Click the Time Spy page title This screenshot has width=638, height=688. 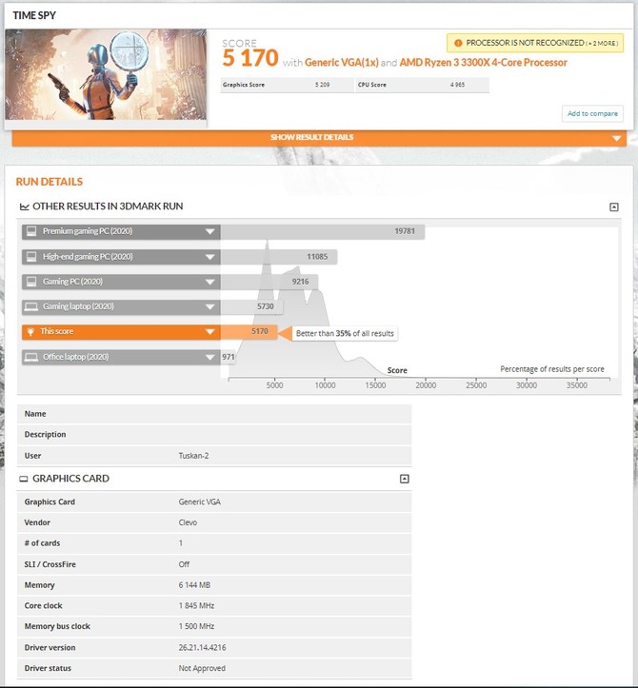(x=34, y=15)
